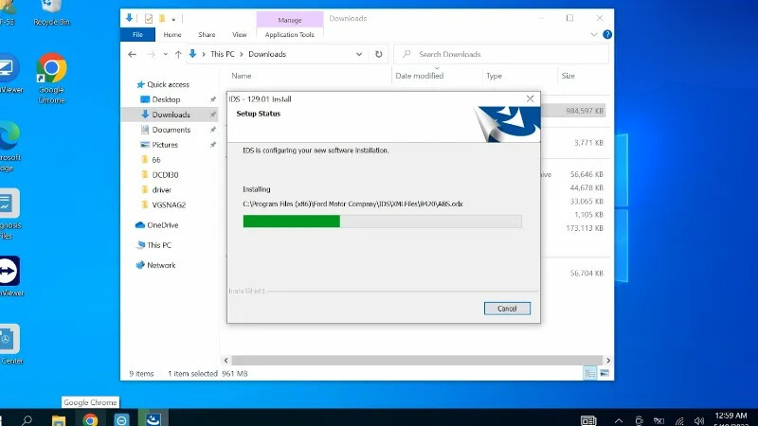This screenshot has height=426, width=758.
Task: Switch to the Share ribbon tab
Action: coord(207,34)
